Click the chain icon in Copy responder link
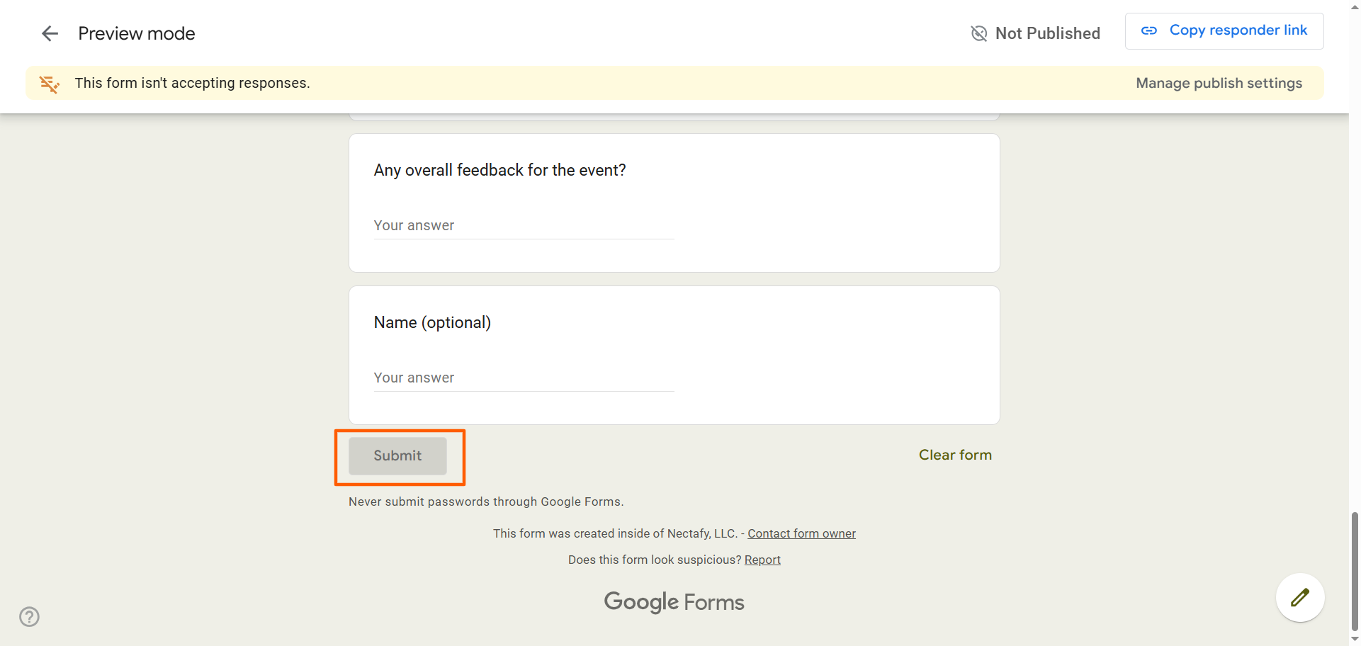This screenshot has width=1361, height=646. [1149, 30]
